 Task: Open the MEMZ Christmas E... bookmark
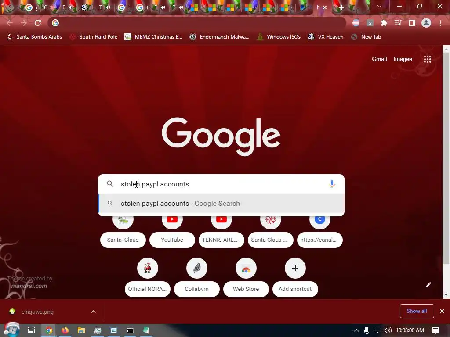153,37
